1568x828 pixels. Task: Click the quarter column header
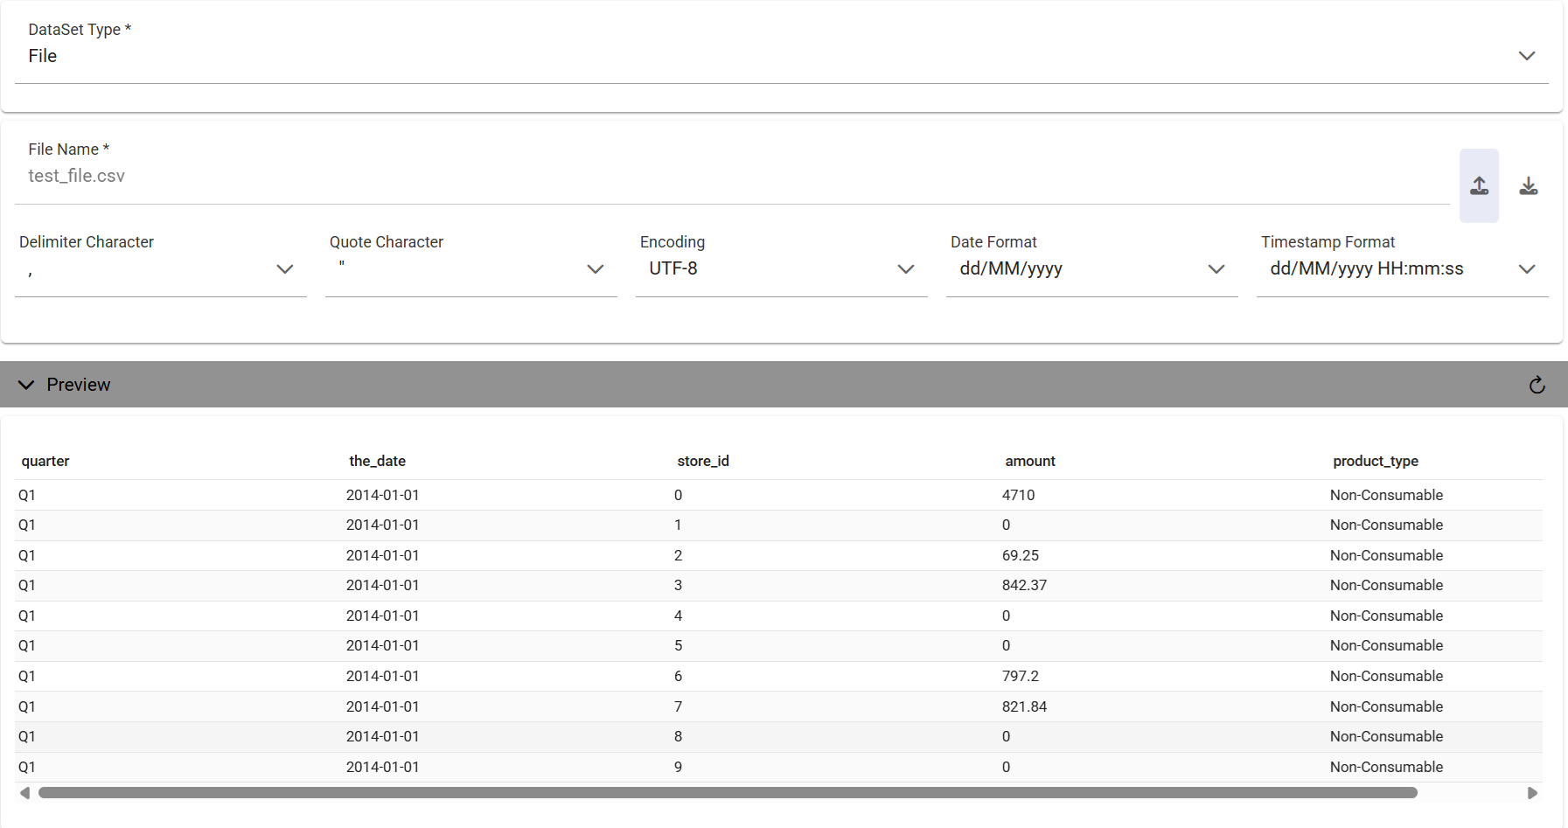click(45, 461)
